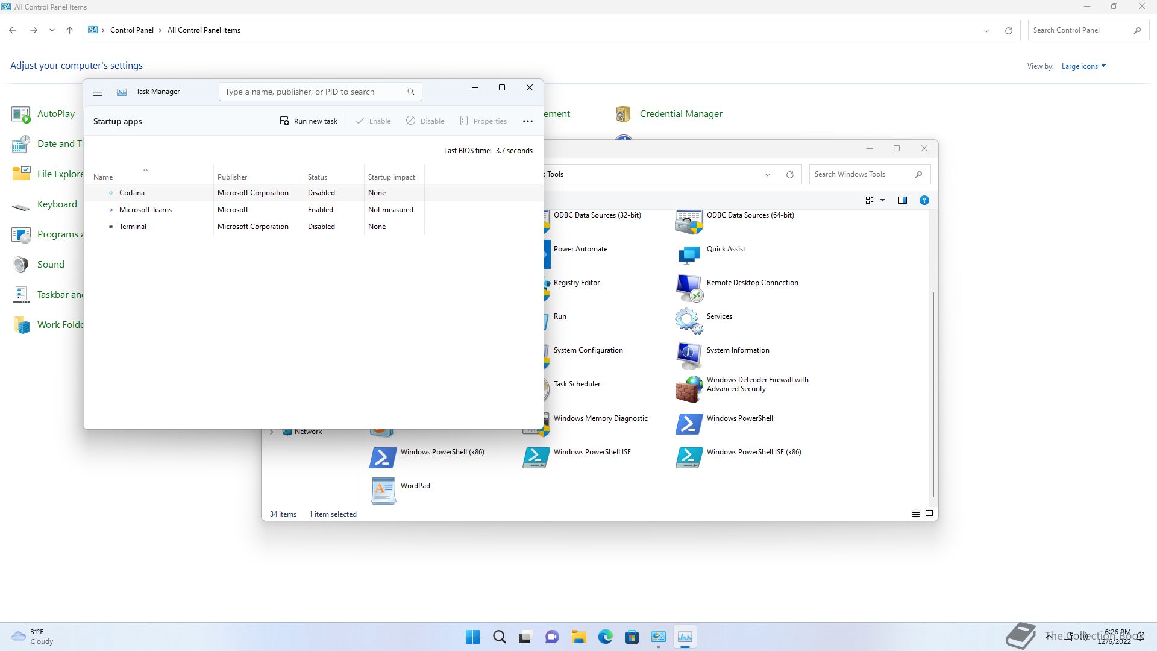Image resolution: width=1157 pixels, height=651 pixels.
Task: Open Date and Time icon
Action: pyautogui.click(x=47, y=144)
